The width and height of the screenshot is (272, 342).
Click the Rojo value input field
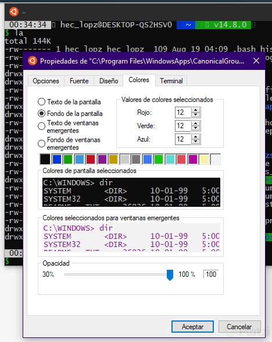[x=183, y=112]
